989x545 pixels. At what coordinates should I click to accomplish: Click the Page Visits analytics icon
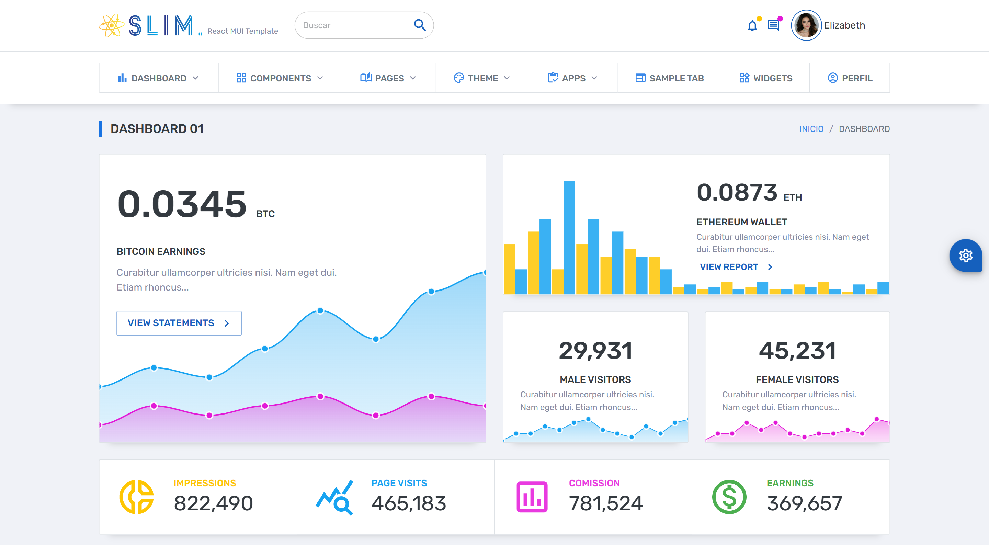tap(334, 497)
